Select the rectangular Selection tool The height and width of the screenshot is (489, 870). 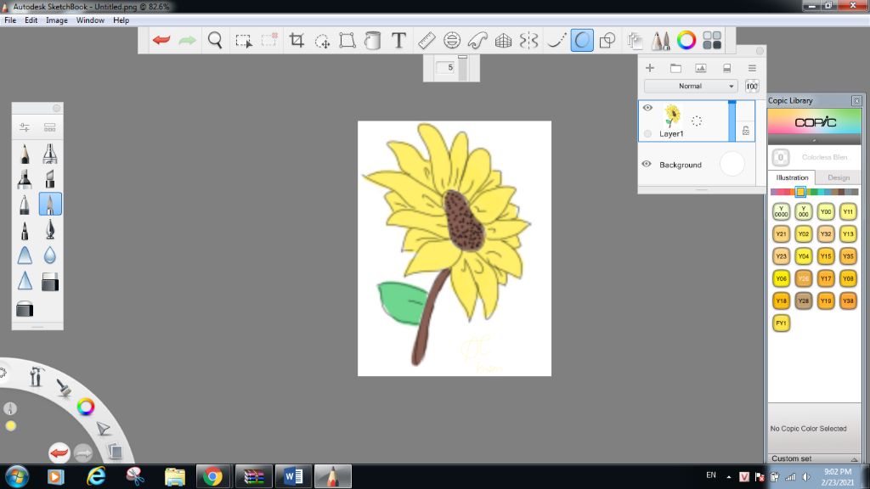[244, 41]
